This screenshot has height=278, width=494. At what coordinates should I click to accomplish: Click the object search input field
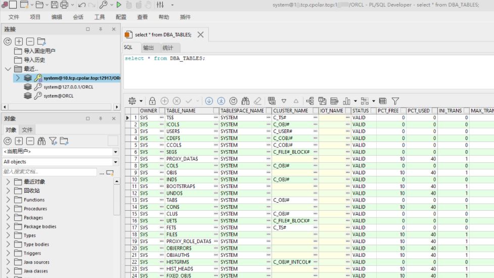click(x=50, y=172)
